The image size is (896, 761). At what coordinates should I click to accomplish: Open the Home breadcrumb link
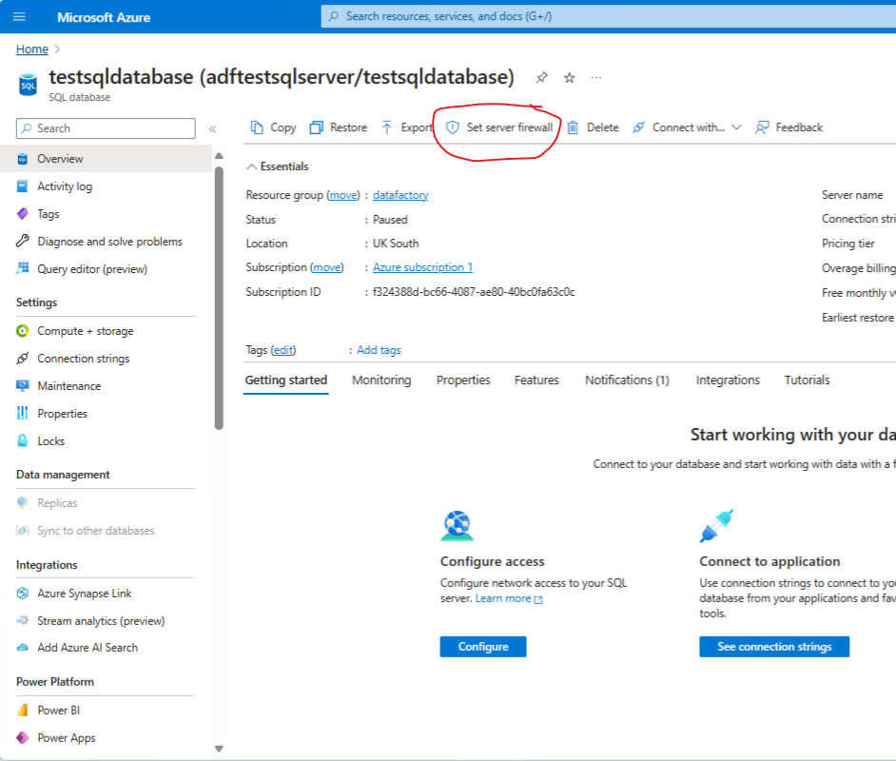(x=32, y=49)
